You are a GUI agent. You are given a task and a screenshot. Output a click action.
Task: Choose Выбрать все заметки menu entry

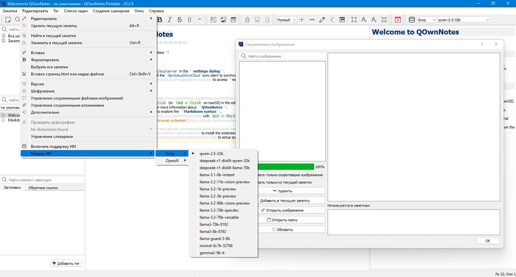(88, 67)
